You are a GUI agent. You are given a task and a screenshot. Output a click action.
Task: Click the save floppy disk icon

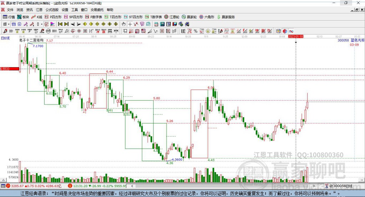pyautogui.click(x=175, y=24)
